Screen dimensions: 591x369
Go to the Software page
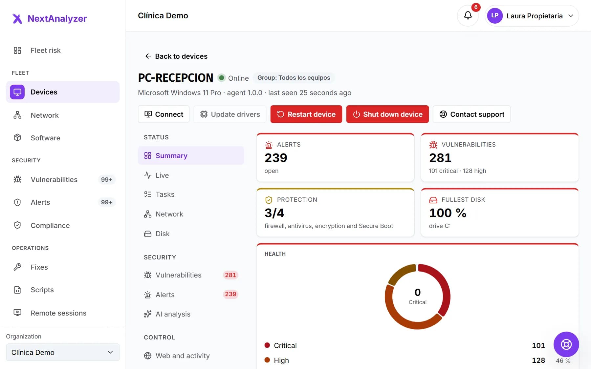[63, 138]
